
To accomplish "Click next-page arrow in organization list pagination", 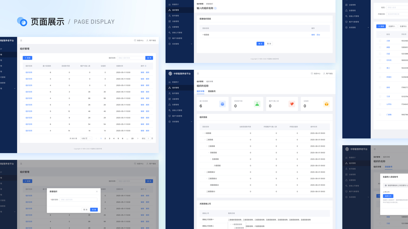I will point(138,139).
